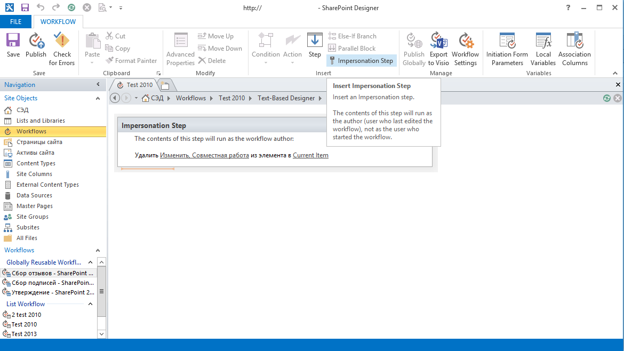Insert an Else-If Branch
The height and width of the screenshot is (351, 624).
tap(352, 36)
